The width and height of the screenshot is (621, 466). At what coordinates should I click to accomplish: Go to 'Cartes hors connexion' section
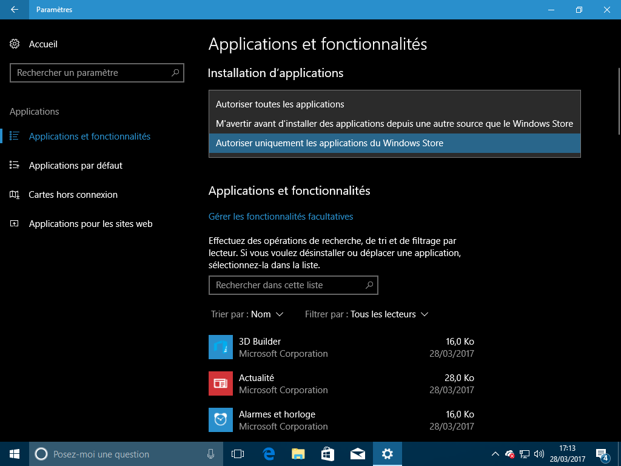[73, 195]
